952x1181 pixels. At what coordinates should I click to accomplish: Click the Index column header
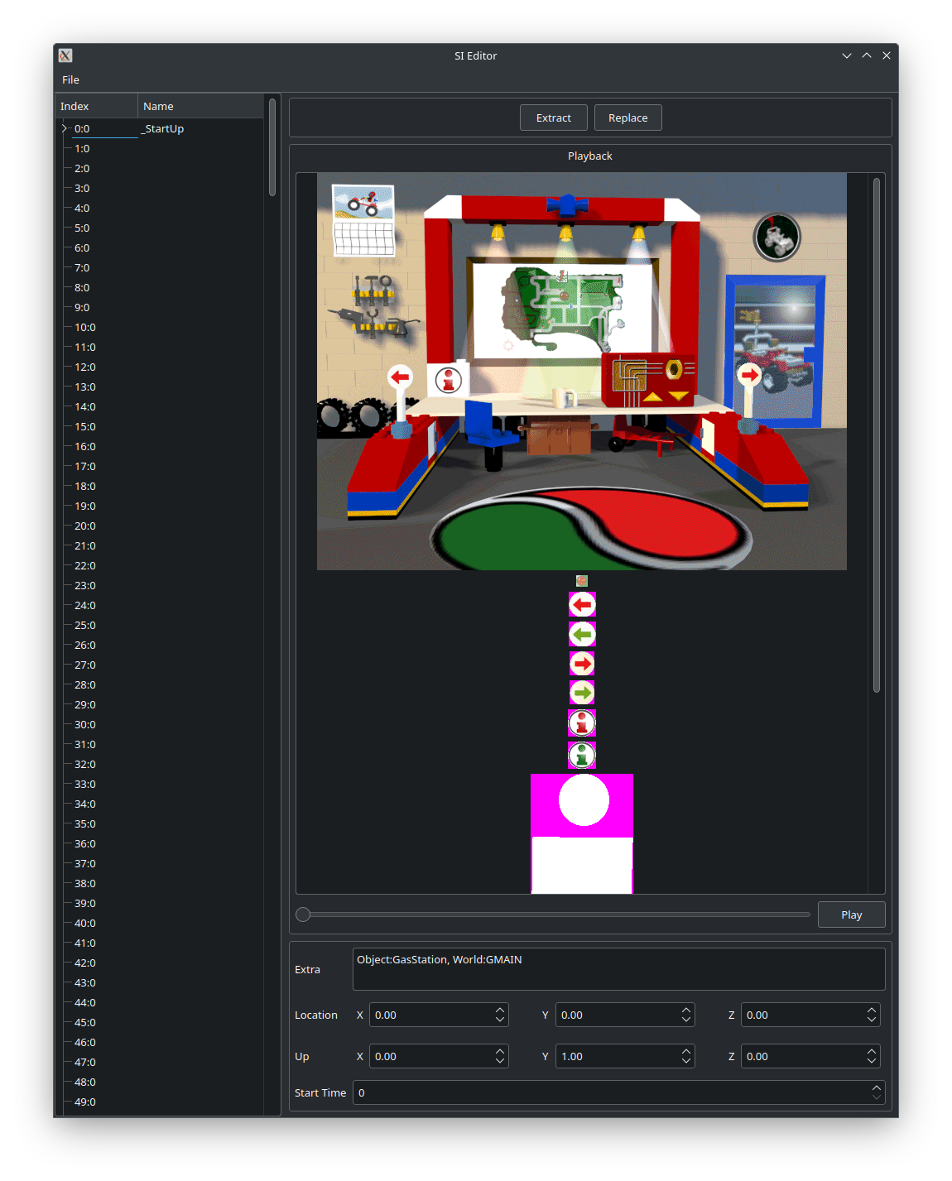point(97,106)
